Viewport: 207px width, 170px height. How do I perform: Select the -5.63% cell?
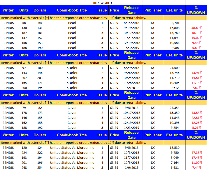[x=196, y=48]
